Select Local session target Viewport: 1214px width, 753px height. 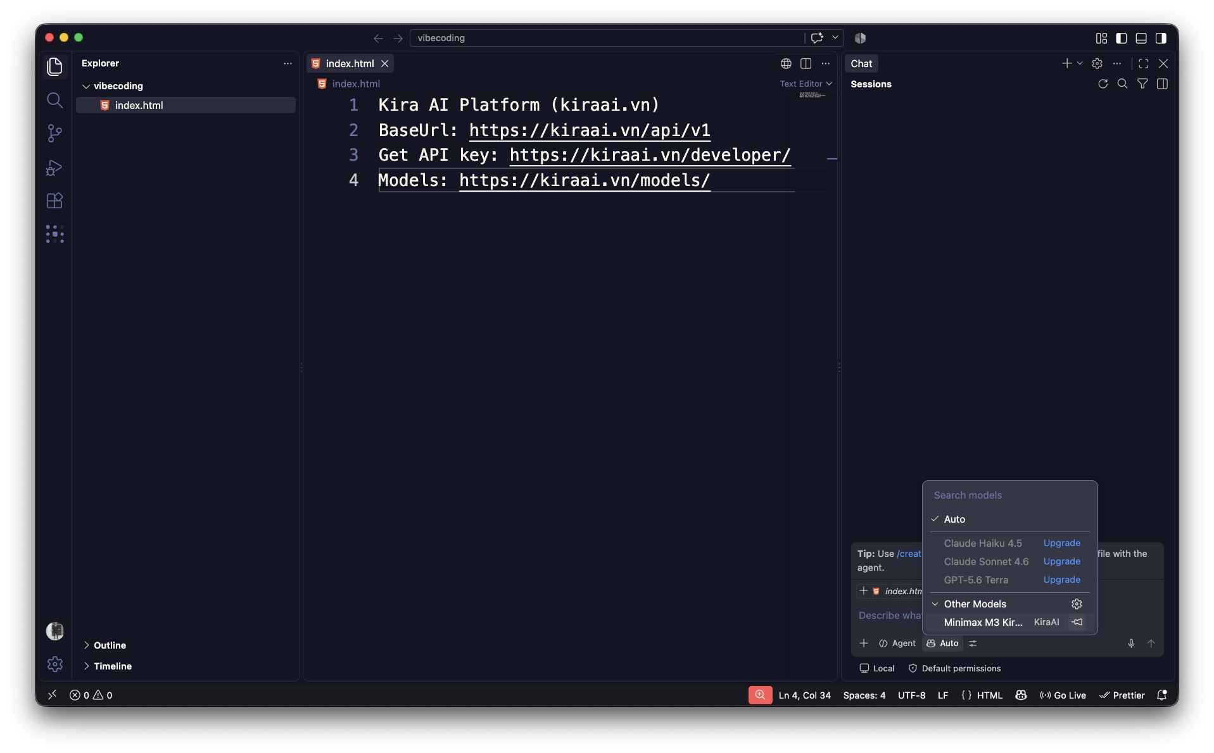point(876,669)
